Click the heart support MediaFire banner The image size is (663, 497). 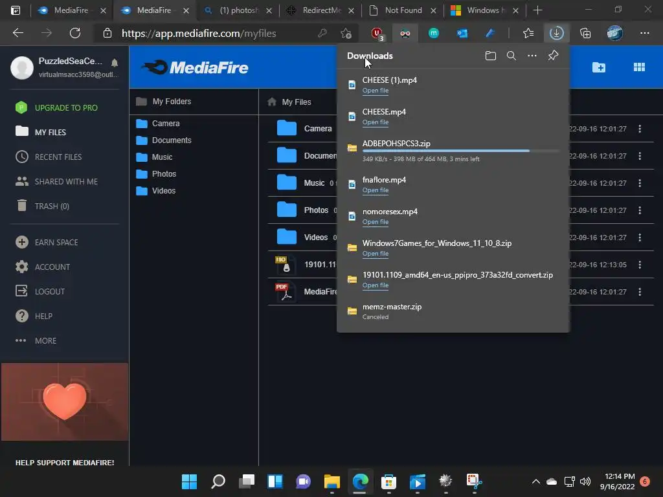65,401
